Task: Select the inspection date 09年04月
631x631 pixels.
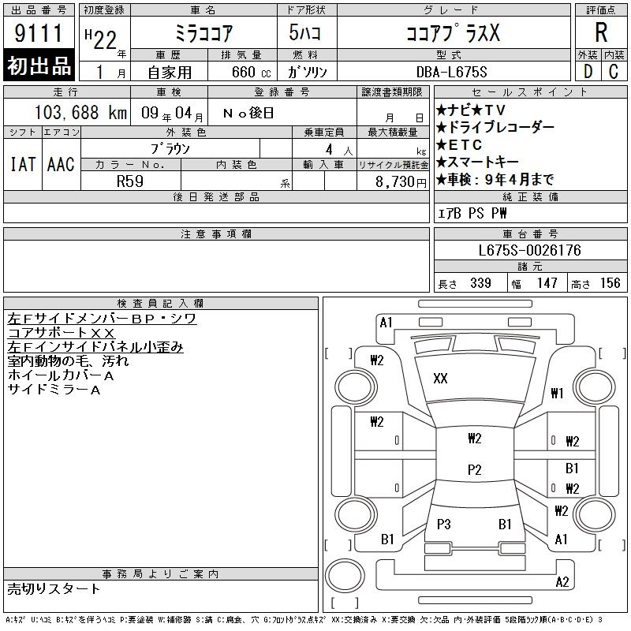Action: point(172,113)
